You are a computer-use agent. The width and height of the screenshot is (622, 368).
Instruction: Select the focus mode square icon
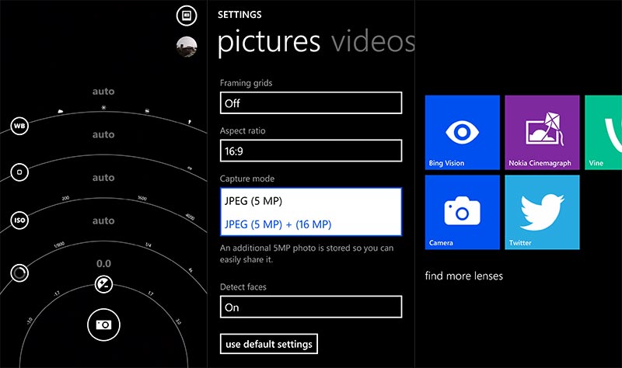point(19,172)
